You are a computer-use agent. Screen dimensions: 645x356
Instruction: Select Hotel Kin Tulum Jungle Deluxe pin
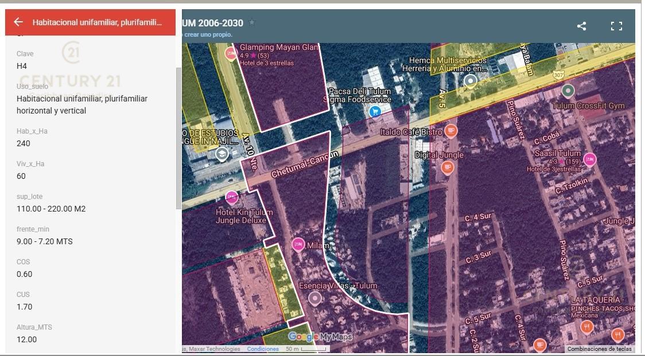click(232, 198)
